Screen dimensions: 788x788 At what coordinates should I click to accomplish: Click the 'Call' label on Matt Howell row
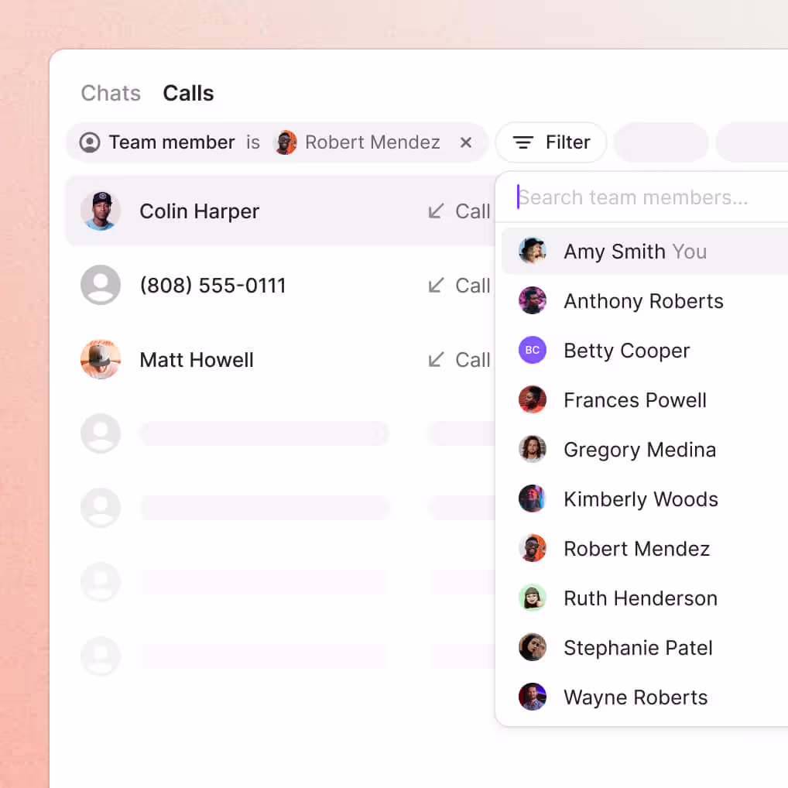[473, 360]
